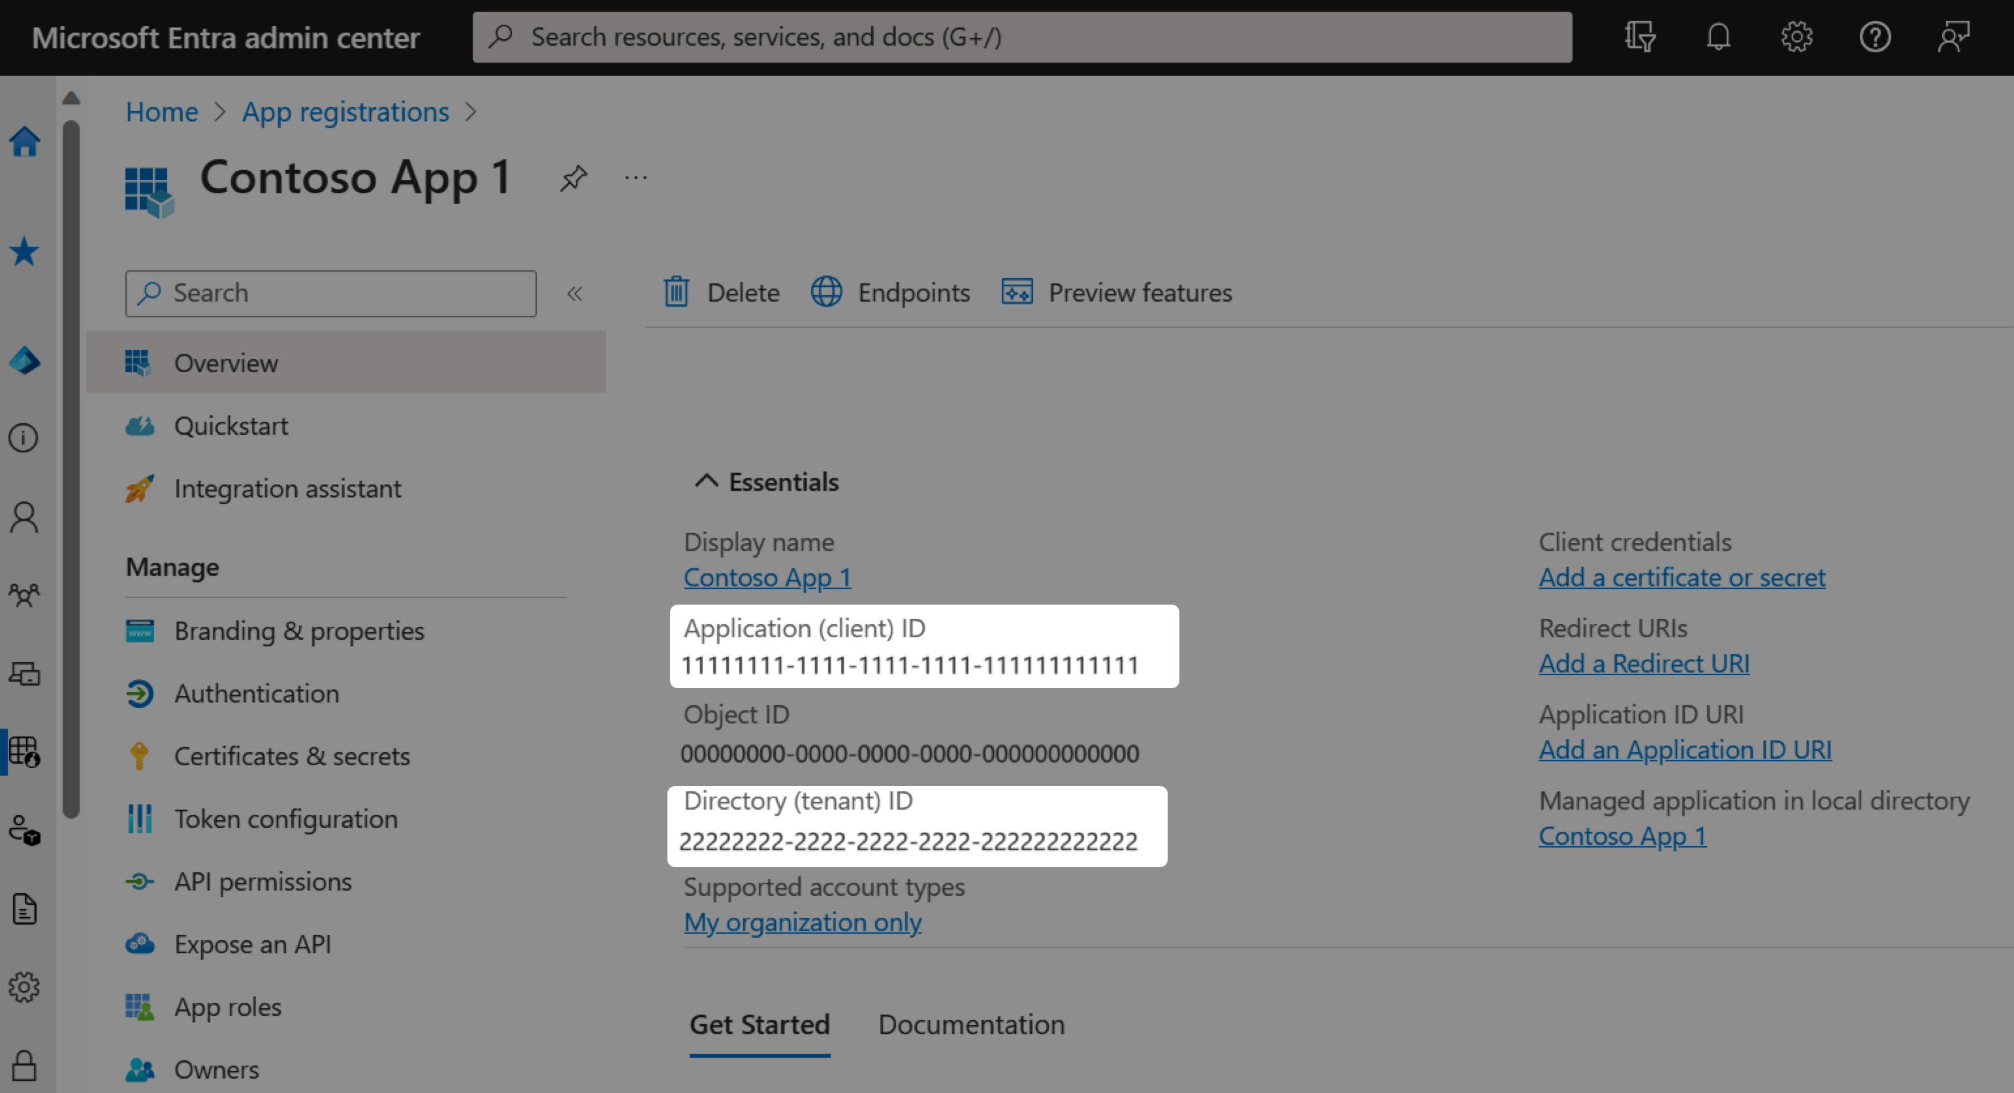Focus the top resource search box
The width and height of the screenshot is (2014, 1093).
tap(1022, 37)
